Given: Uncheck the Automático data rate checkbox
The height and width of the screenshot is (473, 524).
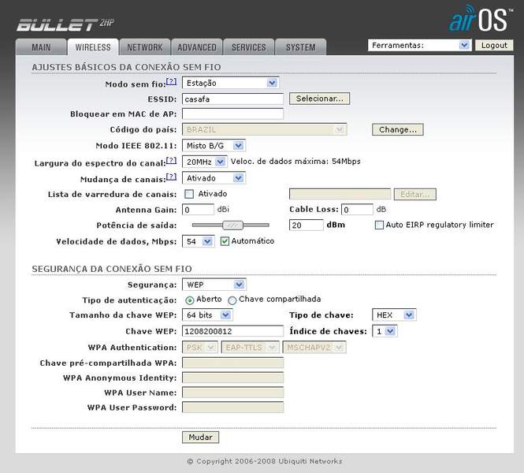Looking at the screenshot, I should click(225, 241).
